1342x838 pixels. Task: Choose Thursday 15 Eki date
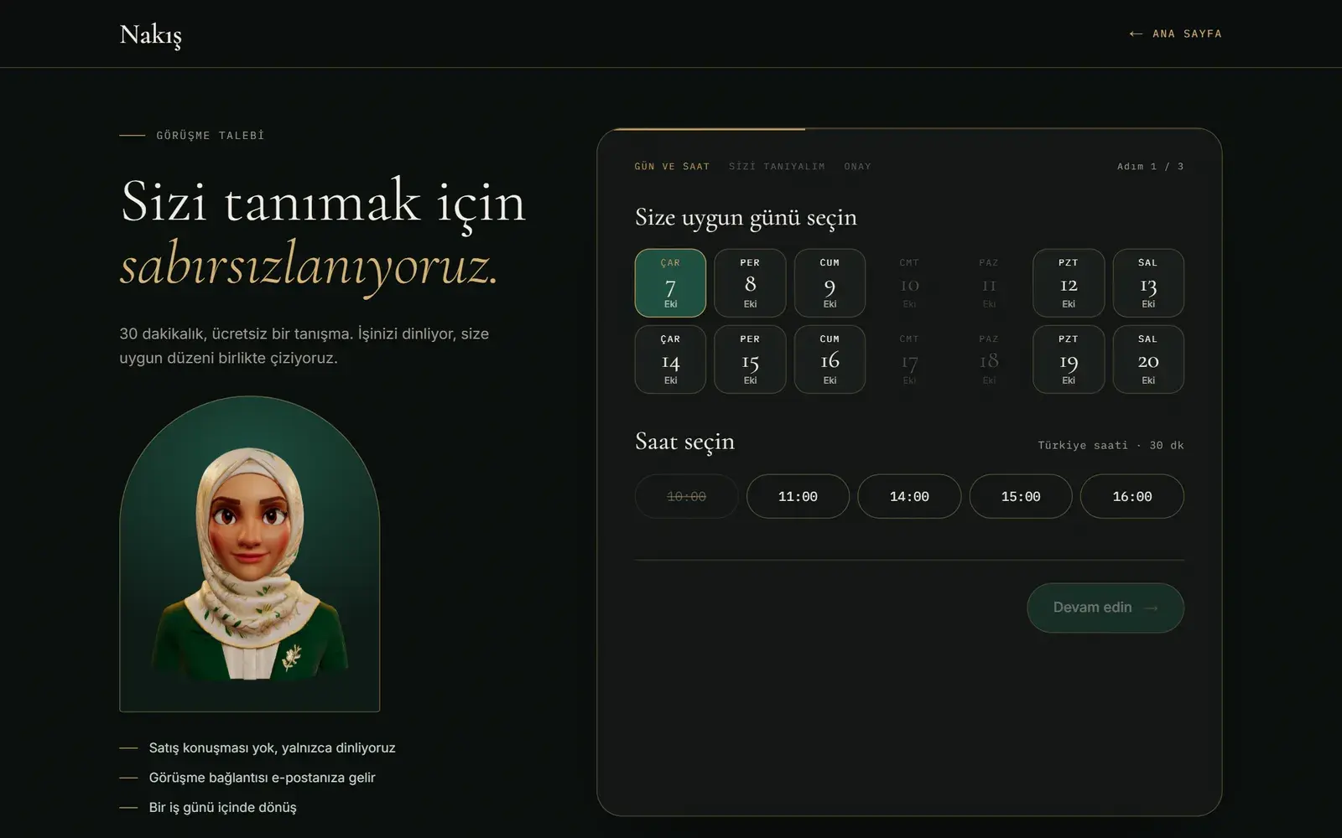click(750, 360)
